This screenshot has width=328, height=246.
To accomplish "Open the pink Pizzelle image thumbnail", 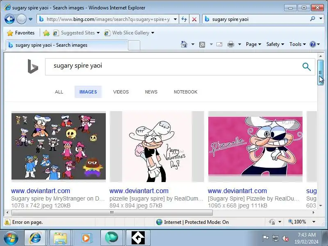I will pyautogui.click(x=255, y=146).
